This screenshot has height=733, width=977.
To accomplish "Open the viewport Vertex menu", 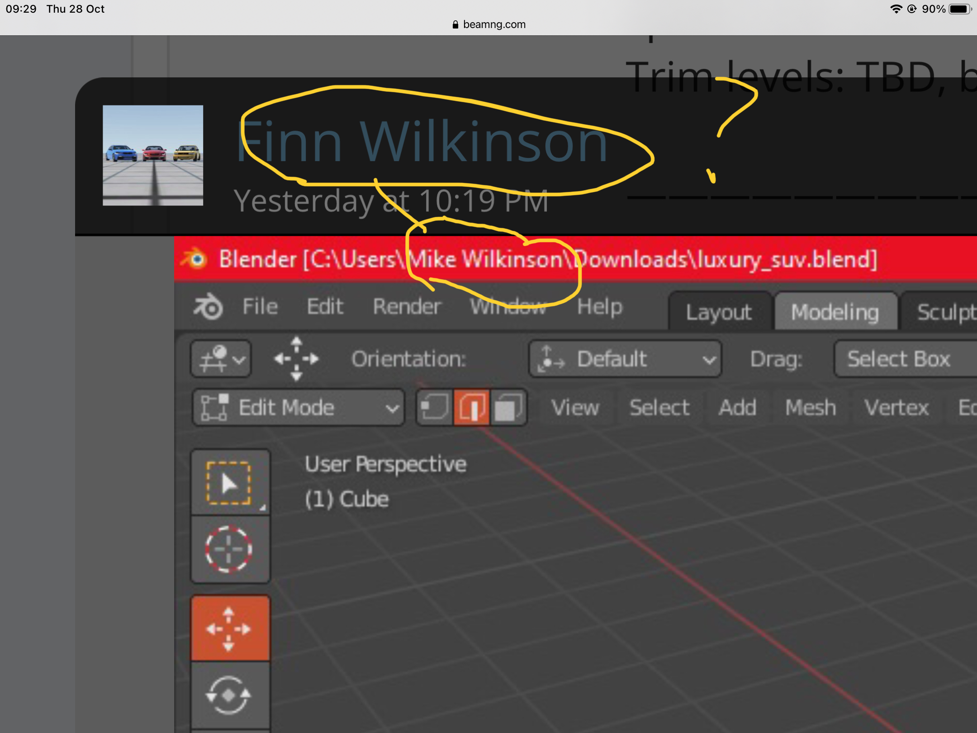I will [x=896, y=407].
